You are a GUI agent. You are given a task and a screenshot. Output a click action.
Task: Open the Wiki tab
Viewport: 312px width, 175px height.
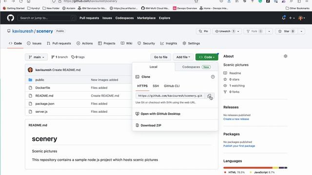coord(126,43)
